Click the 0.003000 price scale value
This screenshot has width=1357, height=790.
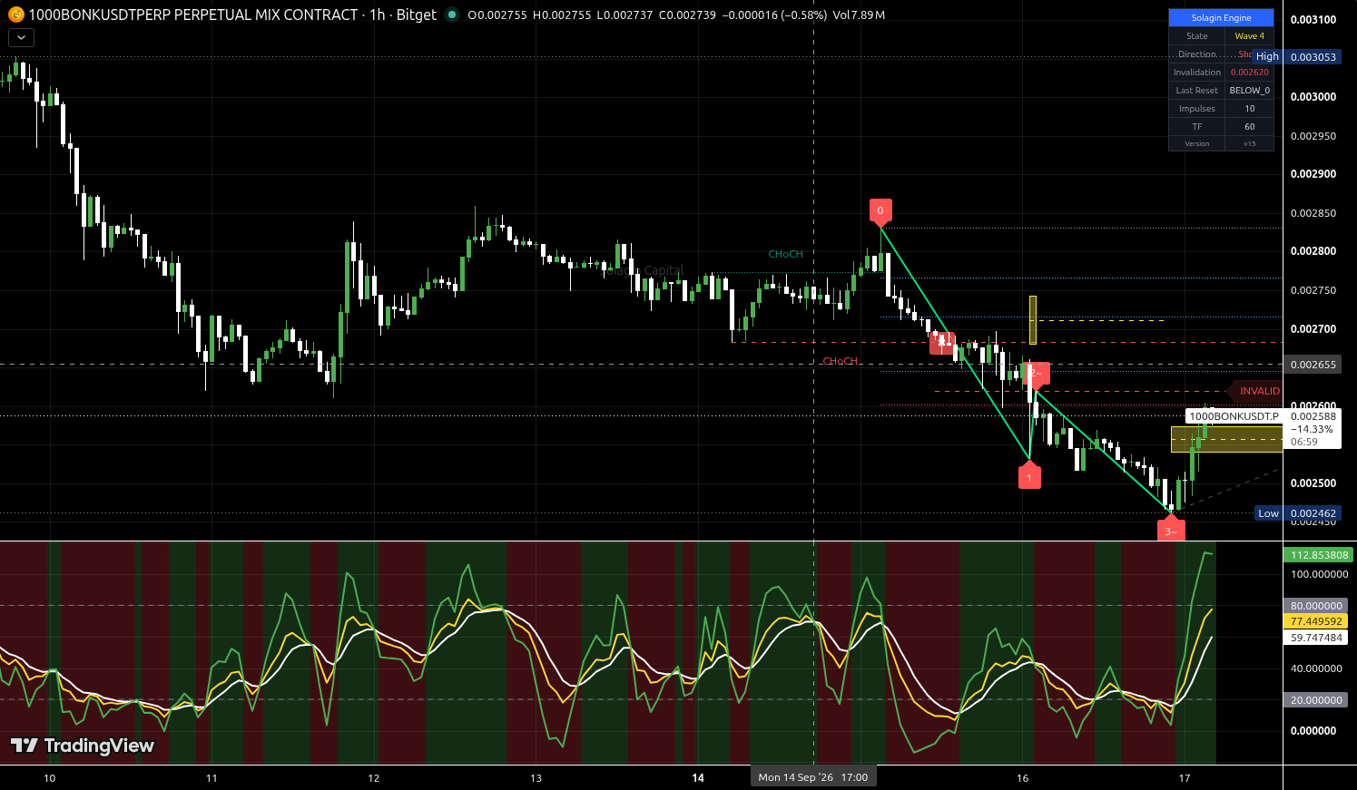[1313, 96]
